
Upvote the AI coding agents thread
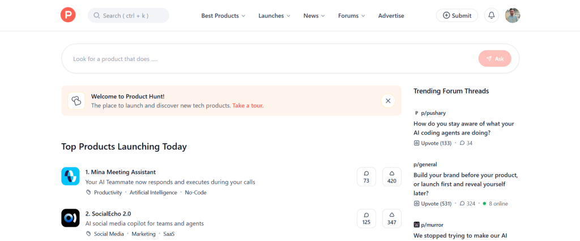[432, 143]
